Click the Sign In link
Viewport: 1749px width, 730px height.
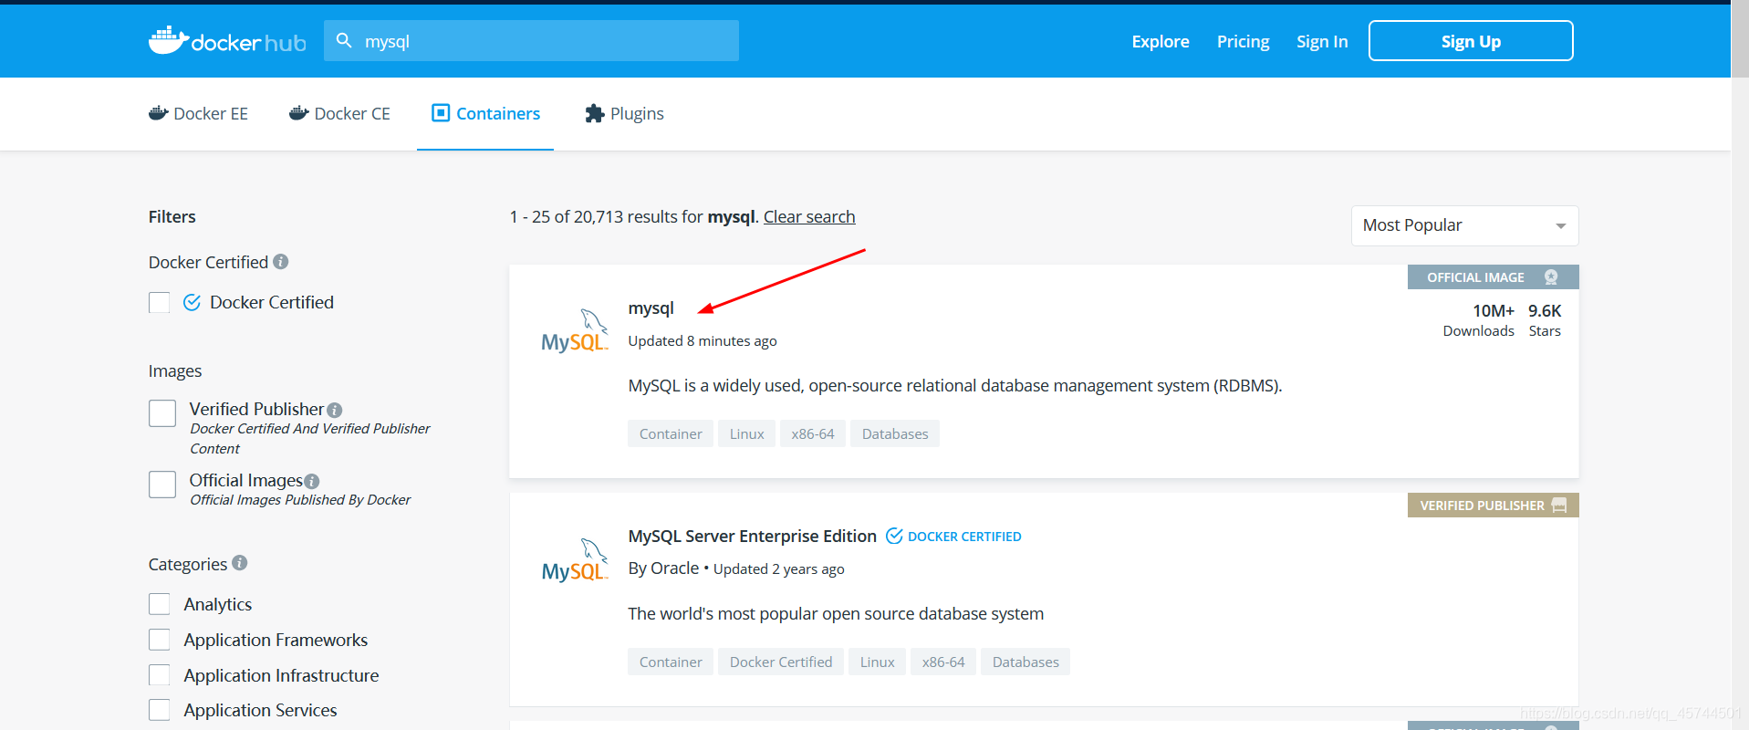tap(1322, 41)
